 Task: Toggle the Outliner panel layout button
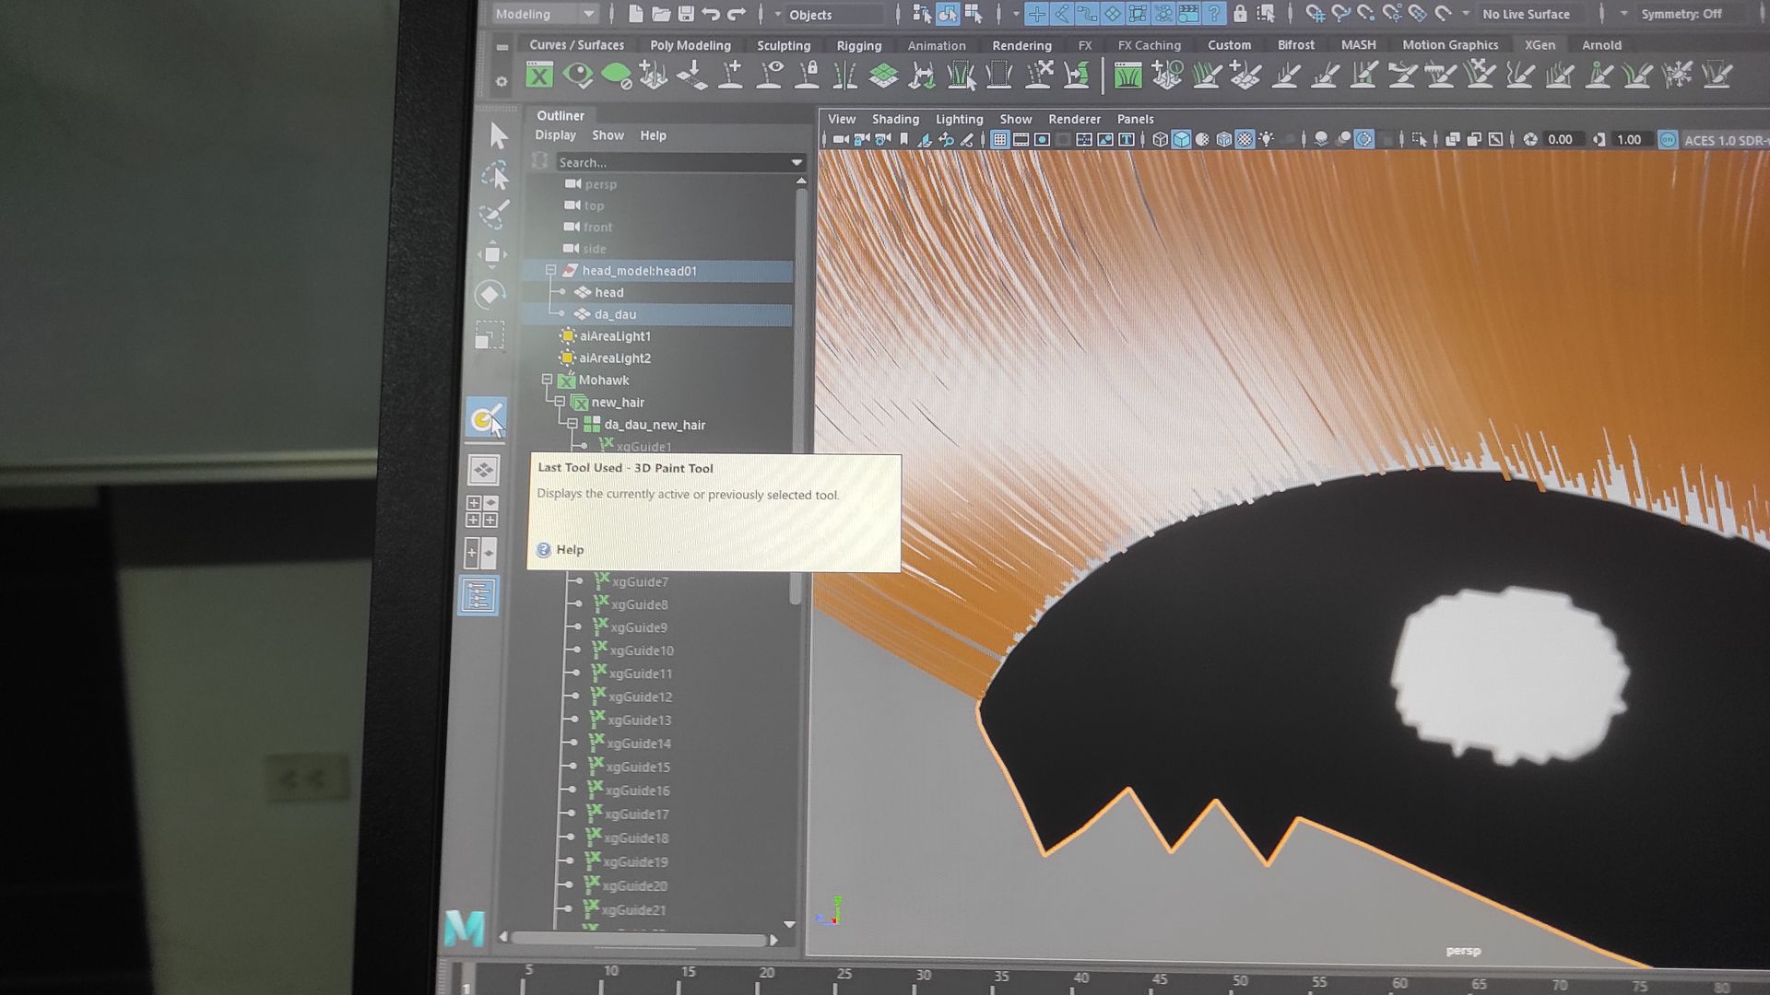click(478, 595)
